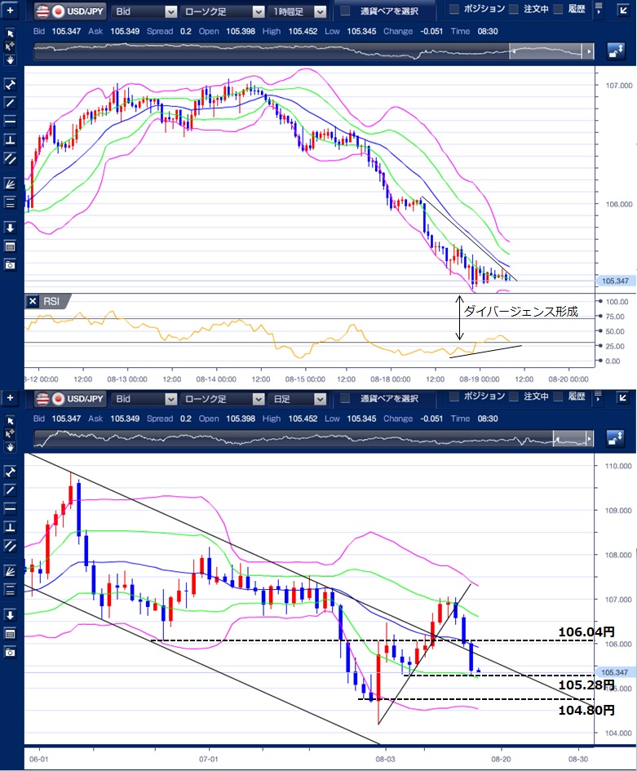Click the download arrow icon in bottom chart
Screen dimensions: 637x771
(x=10, y=614)
